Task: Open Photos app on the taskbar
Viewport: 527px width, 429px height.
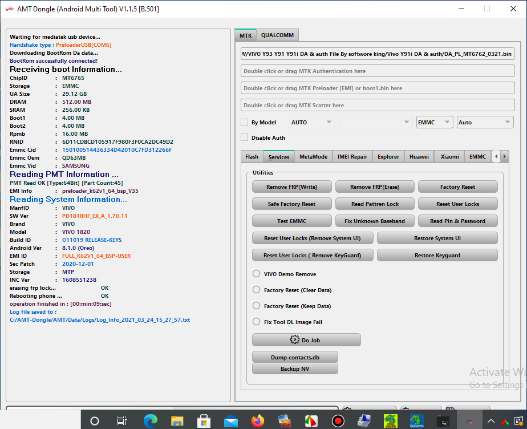Action: 285,420
